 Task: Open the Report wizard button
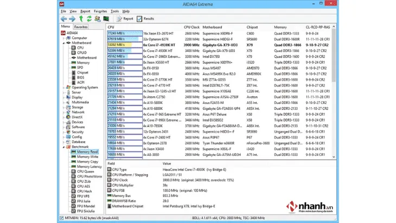click(x=125, y=18)
